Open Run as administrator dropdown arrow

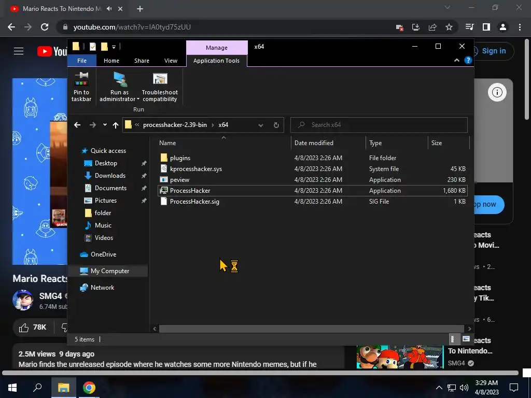138,99
